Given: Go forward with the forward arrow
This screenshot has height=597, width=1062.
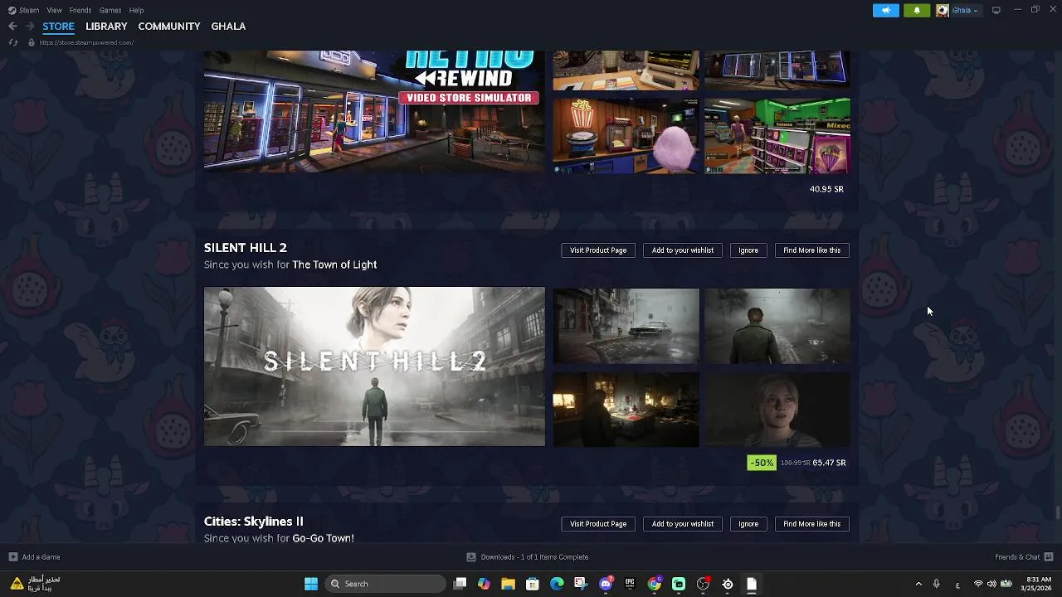Looking at the screenshot, I should [30, 27].
